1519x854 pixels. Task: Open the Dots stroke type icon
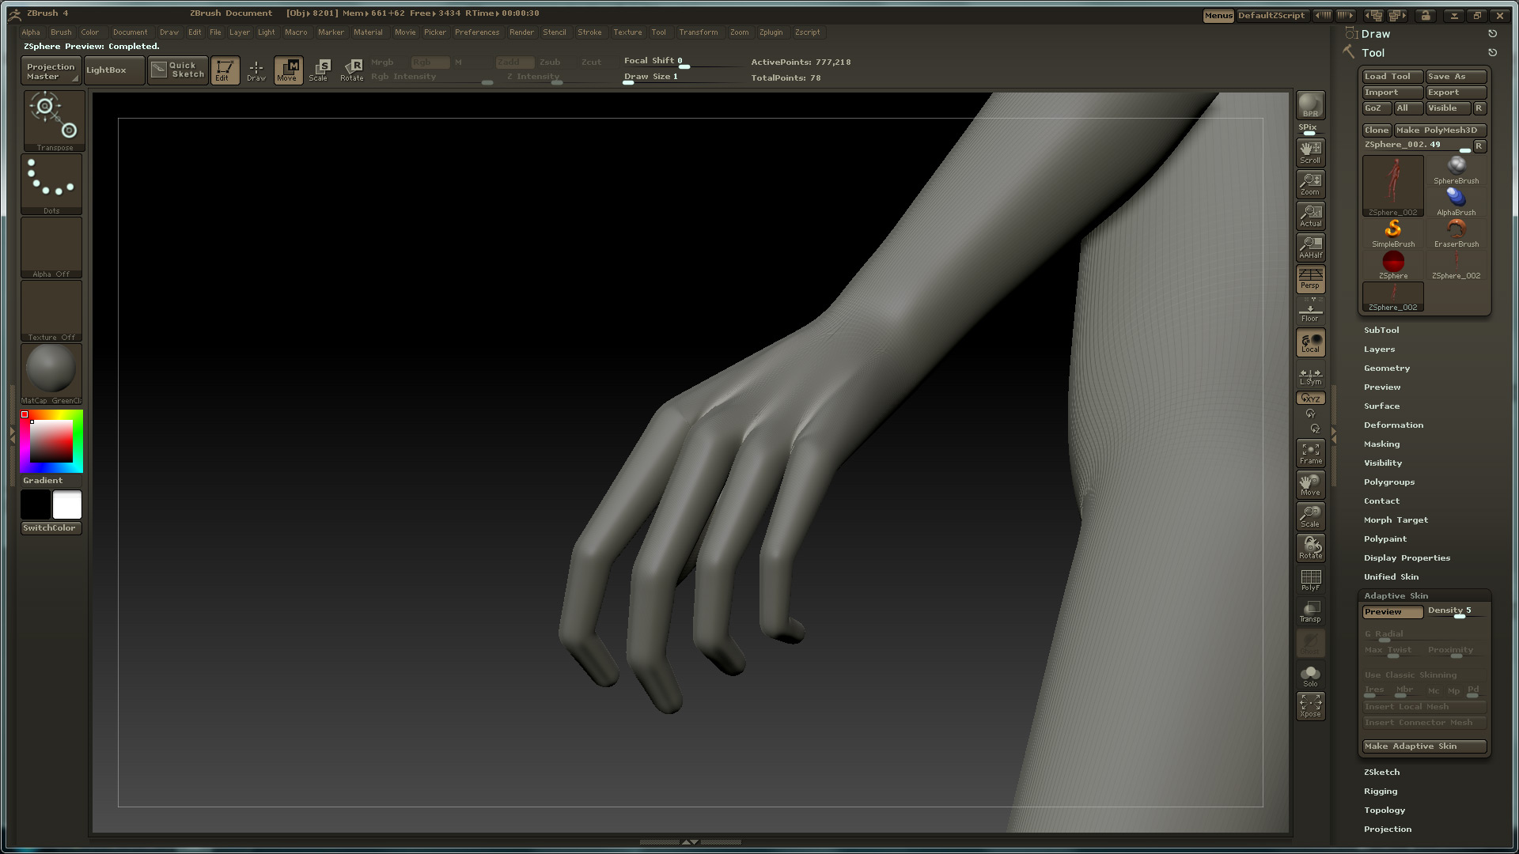coord(51,183)
